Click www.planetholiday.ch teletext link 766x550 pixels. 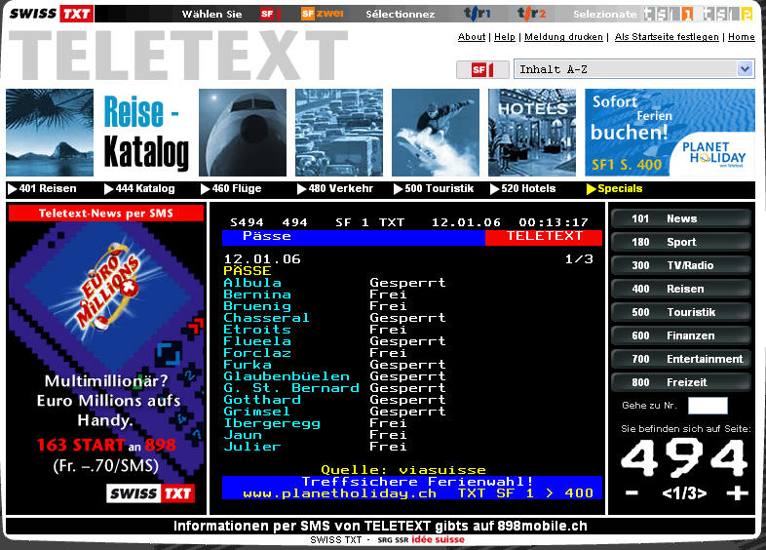tap(339, 493)
